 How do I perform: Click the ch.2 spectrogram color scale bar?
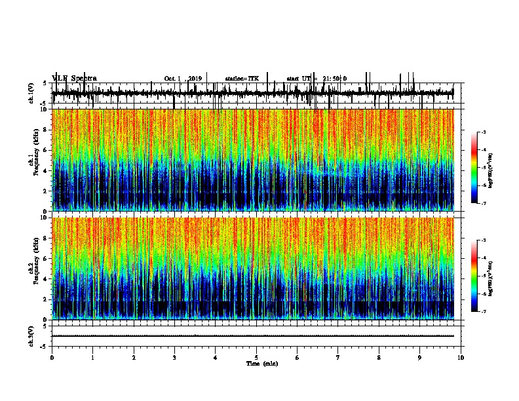[x=474, y=276]
